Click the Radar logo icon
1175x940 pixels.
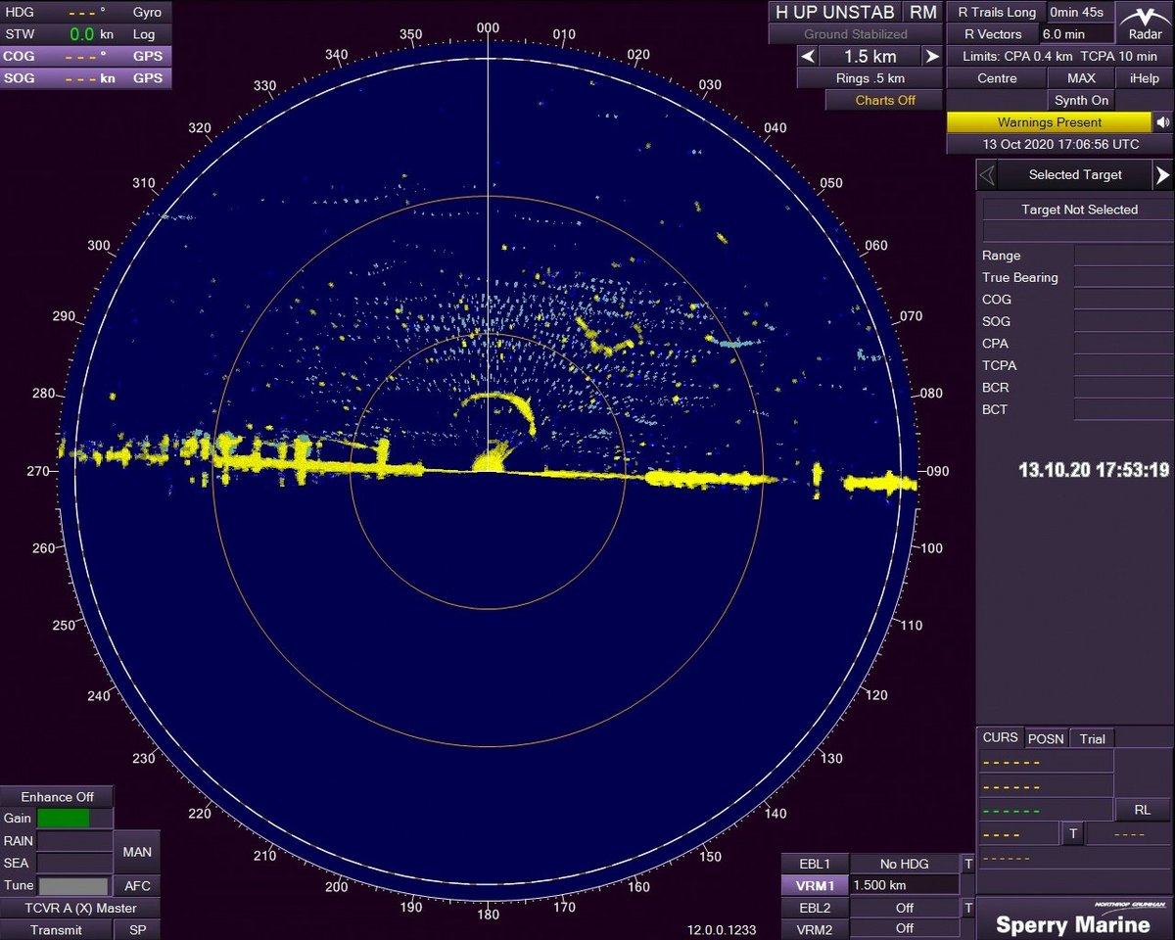click(x=1145, y=23)
